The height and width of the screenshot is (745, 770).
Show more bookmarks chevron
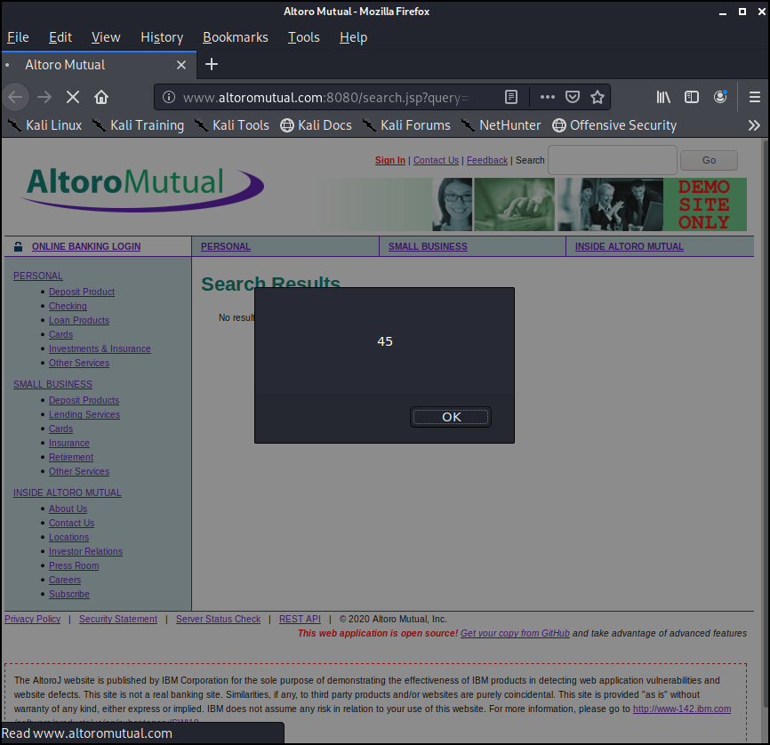click(754, 125)
